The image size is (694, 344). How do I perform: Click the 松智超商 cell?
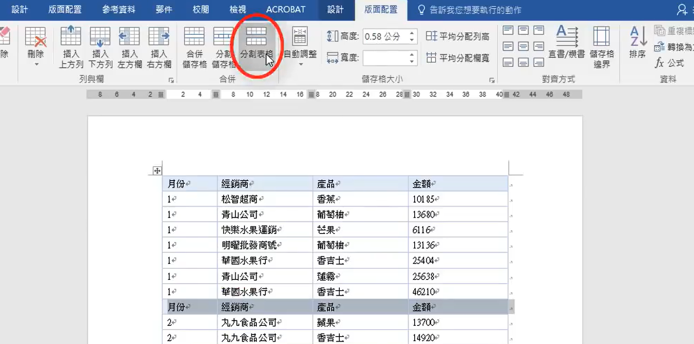click(265, 199)
